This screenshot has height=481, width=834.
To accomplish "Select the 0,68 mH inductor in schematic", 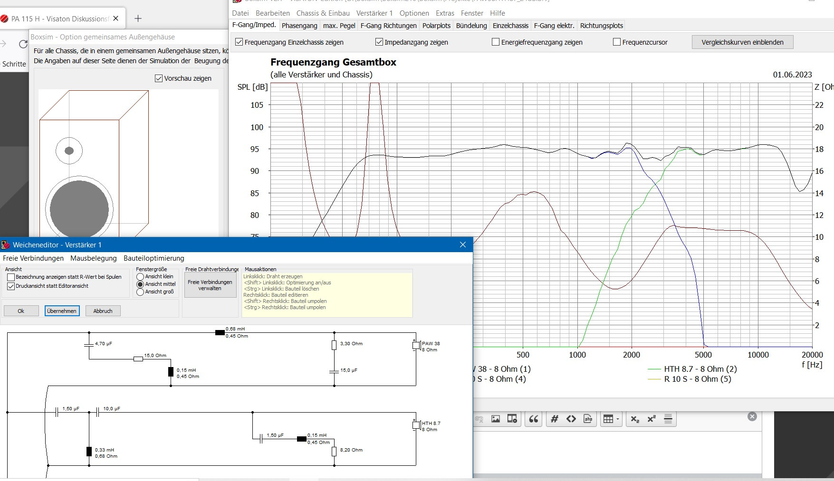I will (x=220, y=332).
